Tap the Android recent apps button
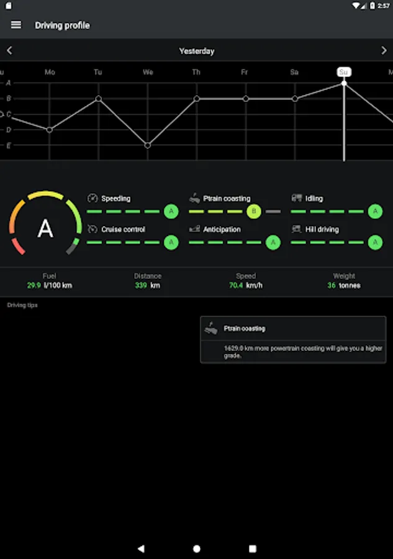This screenshot has width=393, height=559. pyautogui.click(x=253, y=548)
